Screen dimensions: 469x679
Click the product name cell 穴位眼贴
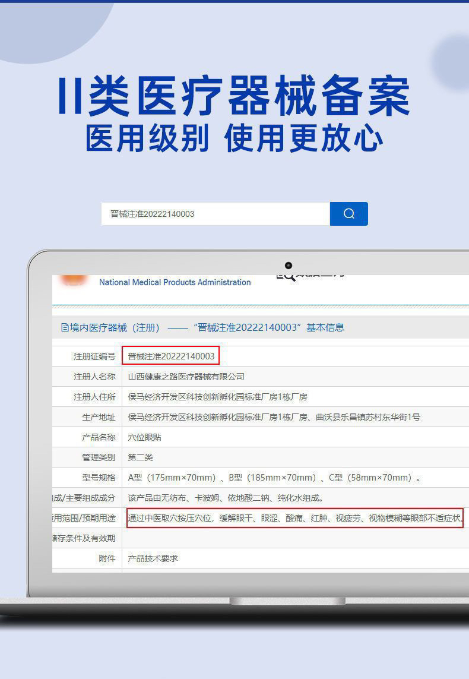[x=144, y=437]
